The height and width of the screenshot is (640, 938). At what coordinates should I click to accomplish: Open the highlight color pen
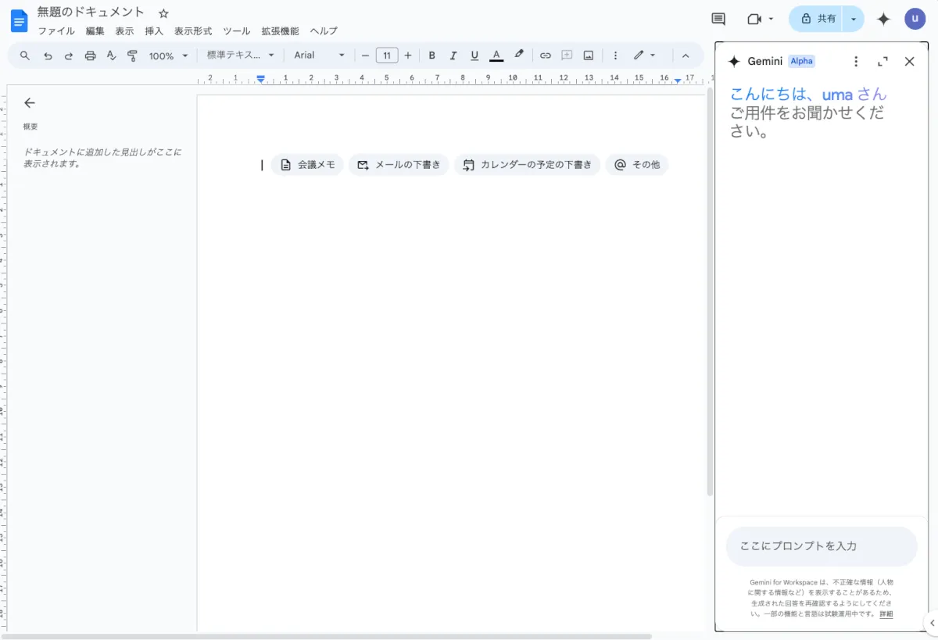pos(518,55)
